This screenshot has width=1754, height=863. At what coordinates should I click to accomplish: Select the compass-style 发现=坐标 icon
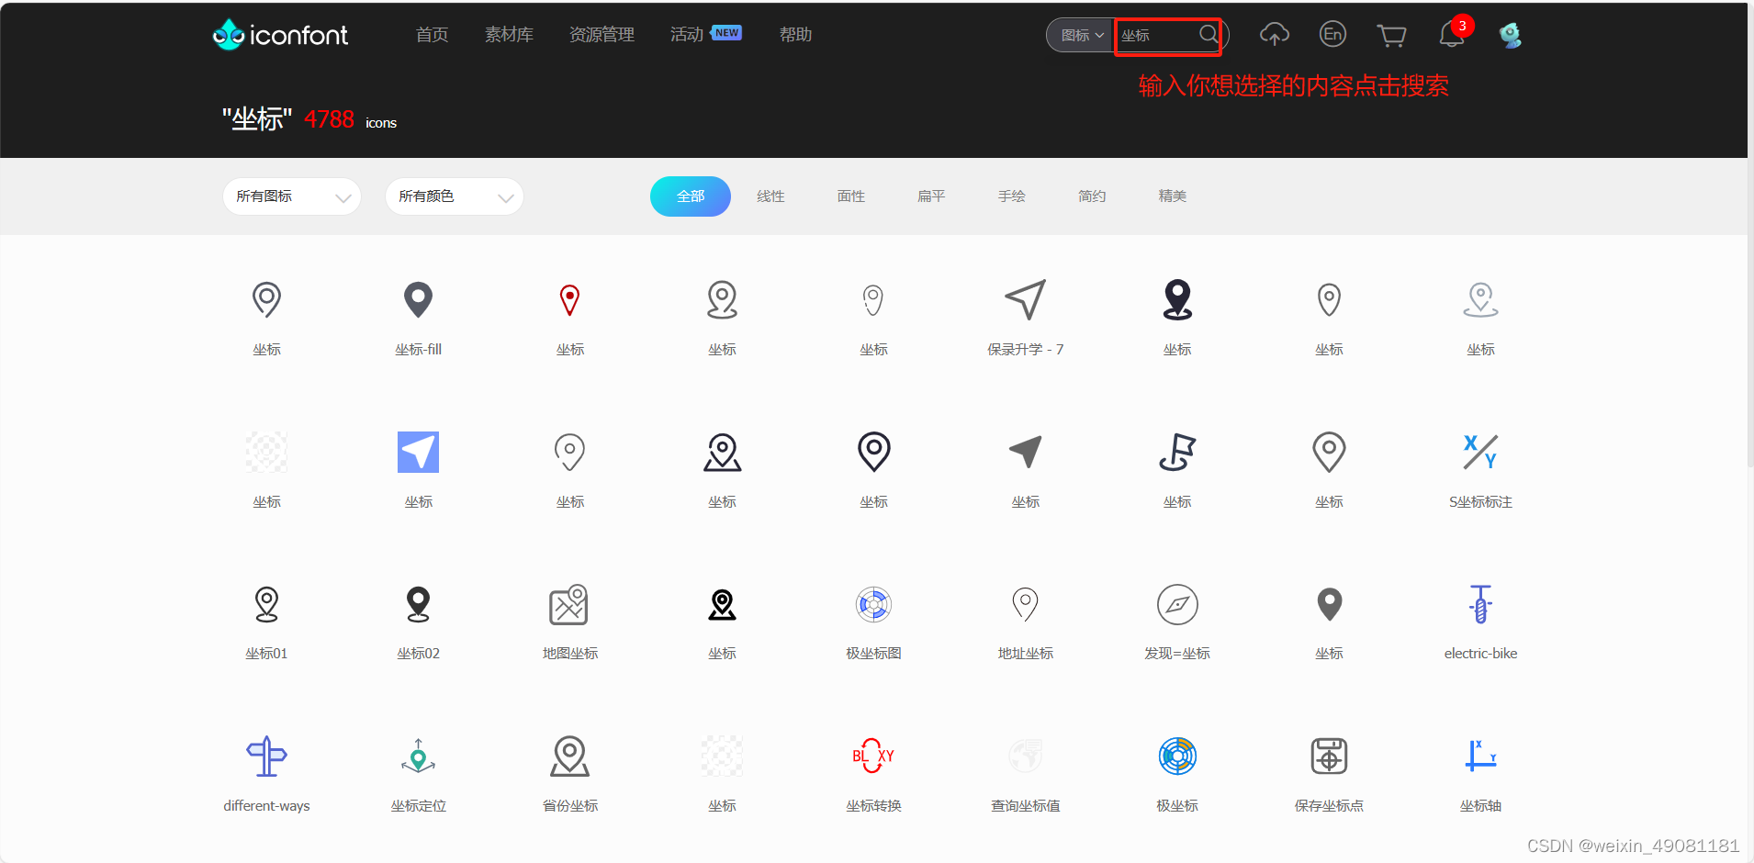click(1176, 604)
